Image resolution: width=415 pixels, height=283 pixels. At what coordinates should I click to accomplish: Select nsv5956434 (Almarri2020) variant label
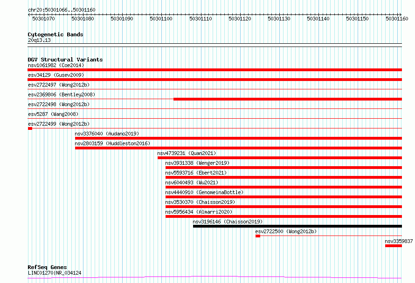tap(199, 212)
